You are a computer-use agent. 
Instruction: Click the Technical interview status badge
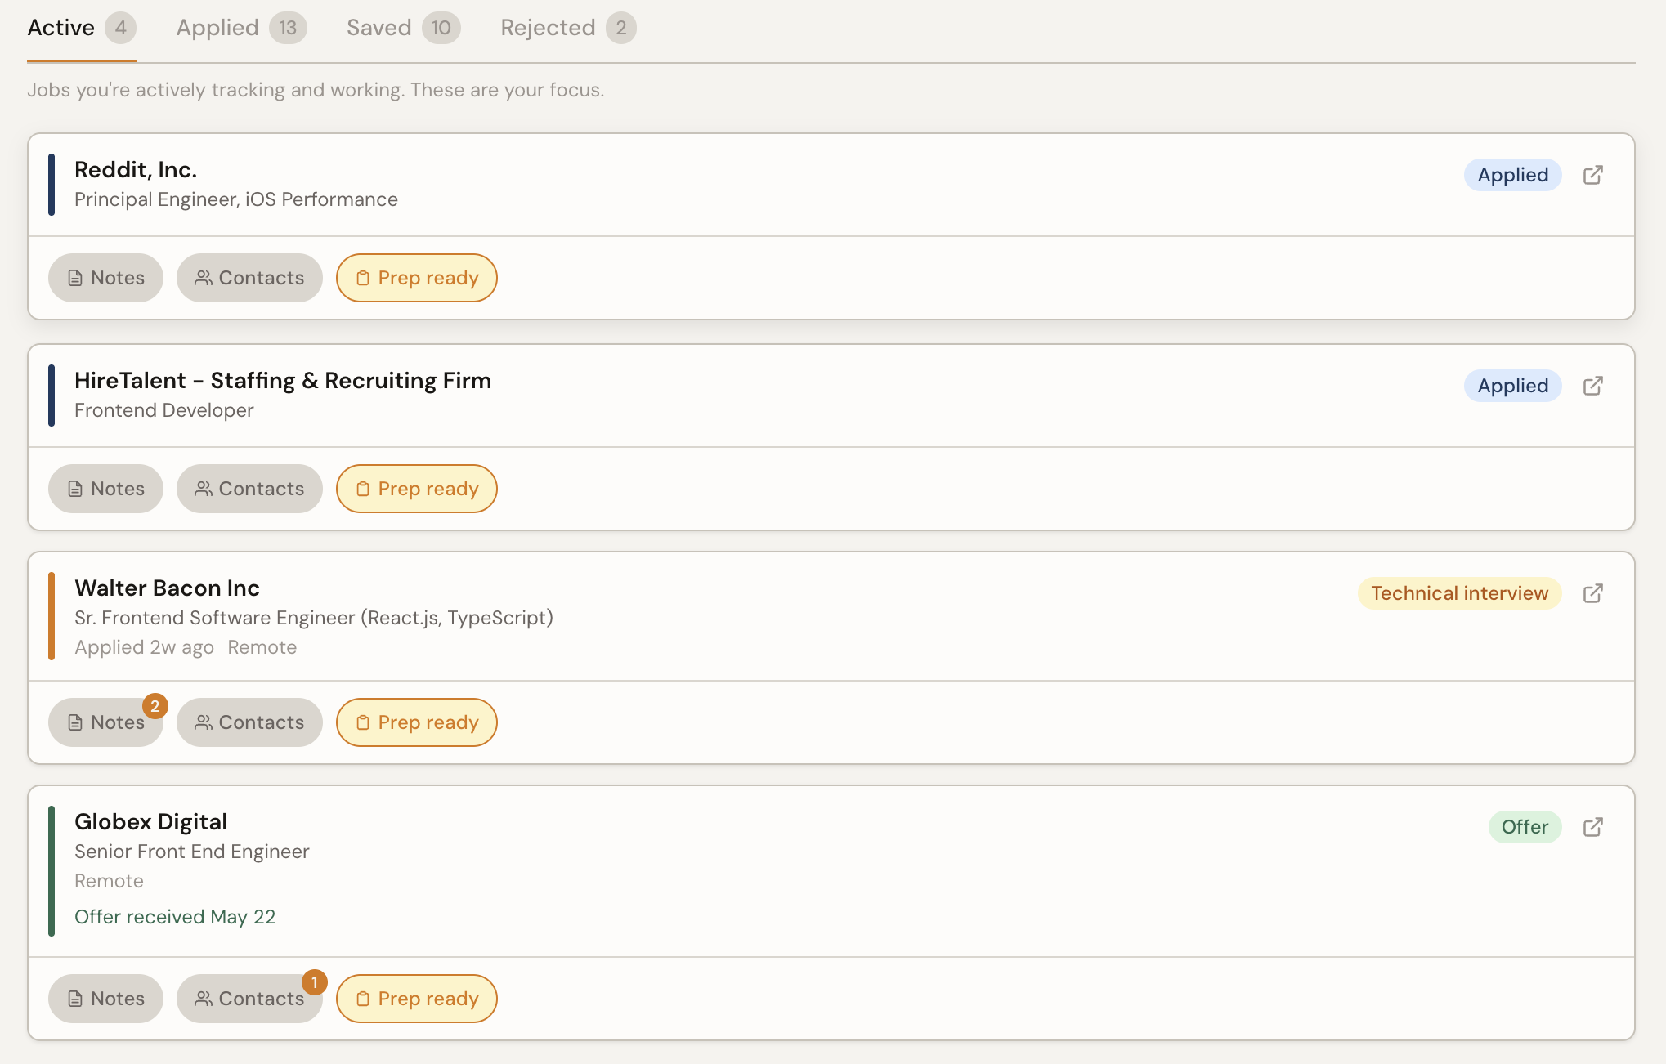tap(1459, 593)
